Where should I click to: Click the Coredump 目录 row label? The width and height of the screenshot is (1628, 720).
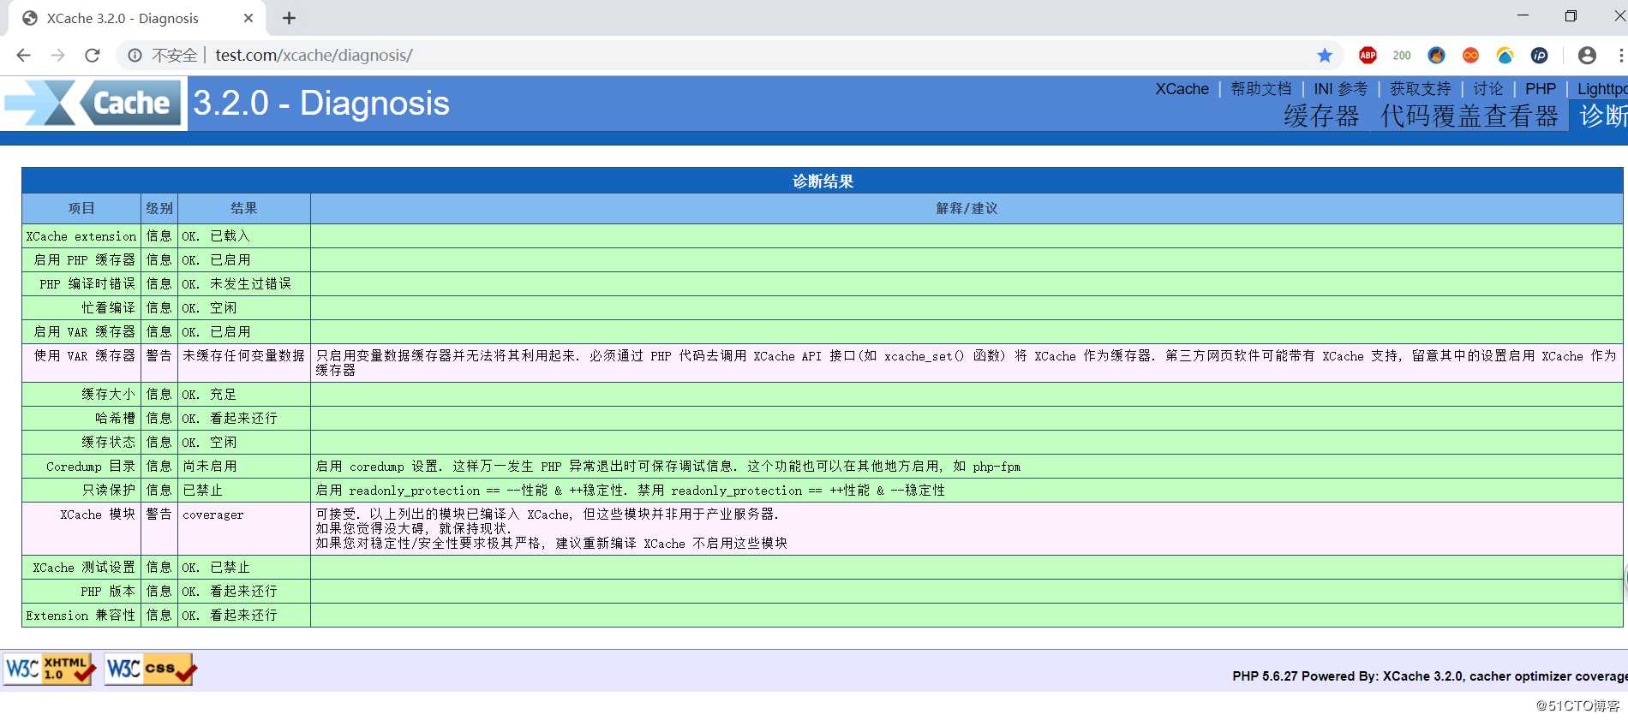pos(91,467)
